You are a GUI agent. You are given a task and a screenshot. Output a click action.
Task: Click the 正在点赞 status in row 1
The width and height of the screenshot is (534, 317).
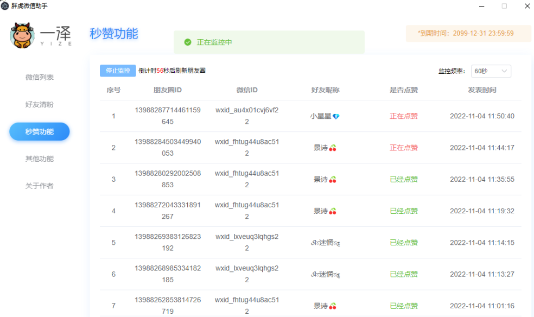[x=404, y=116]
